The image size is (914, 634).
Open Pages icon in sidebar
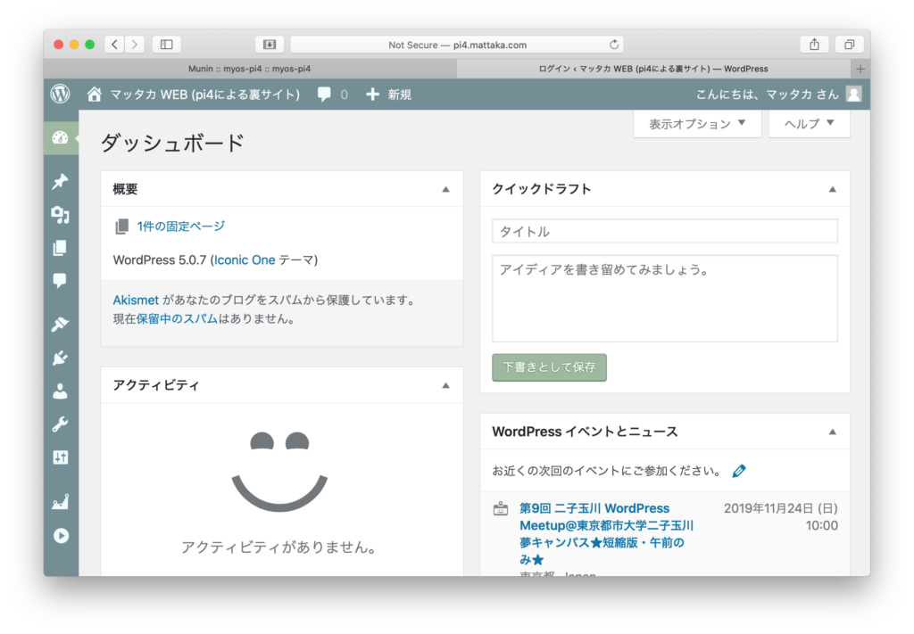[x=60, y=248]
